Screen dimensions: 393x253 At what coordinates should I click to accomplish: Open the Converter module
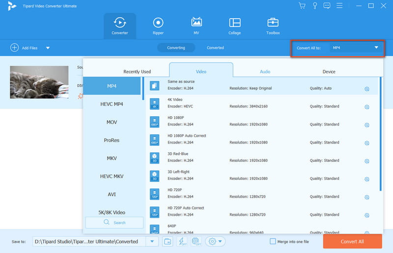click(120, 26)
